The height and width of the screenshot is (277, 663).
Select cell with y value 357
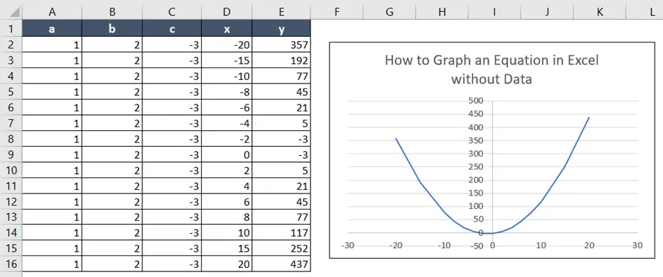pos(282,45)
